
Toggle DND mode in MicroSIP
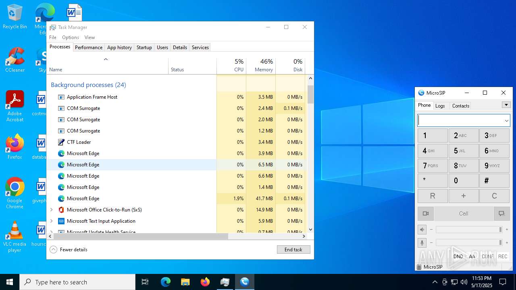click(x=458, y=257)
